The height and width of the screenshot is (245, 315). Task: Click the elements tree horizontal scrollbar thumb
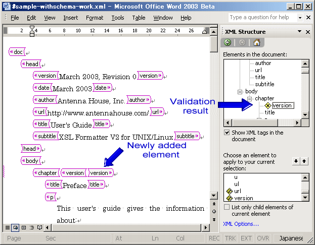pos(254,122)
